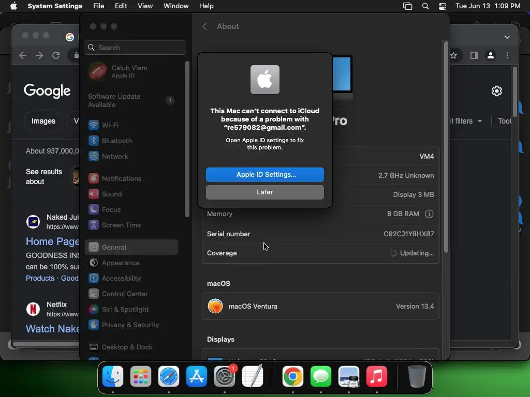Open the Window menu

pos(176,6)
